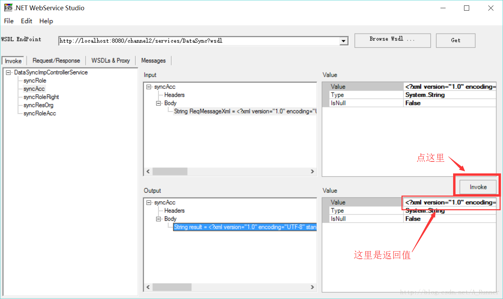Close the WebService Studio window

pos(491,8)
